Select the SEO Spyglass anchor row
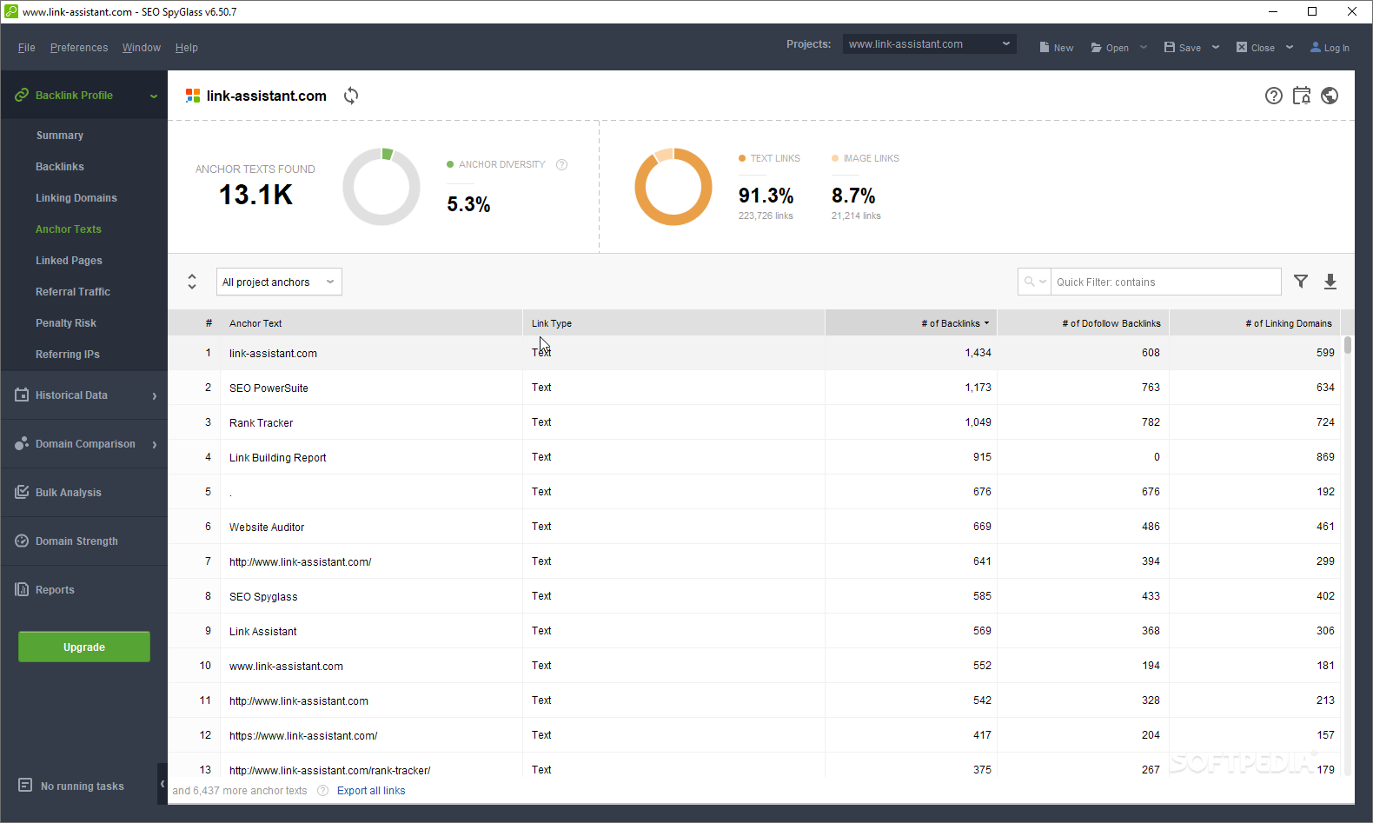 (754, 596)
